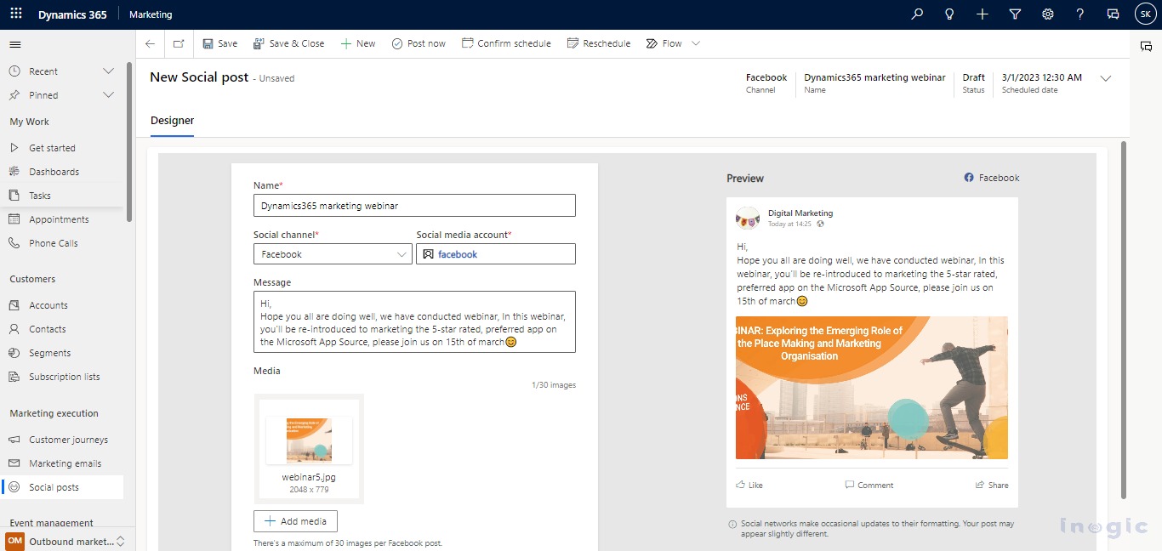The height and width of the screenshot is (551, 1162).
Task: Click the plus quick create icon in top bar
Action: tap(983, 14)
